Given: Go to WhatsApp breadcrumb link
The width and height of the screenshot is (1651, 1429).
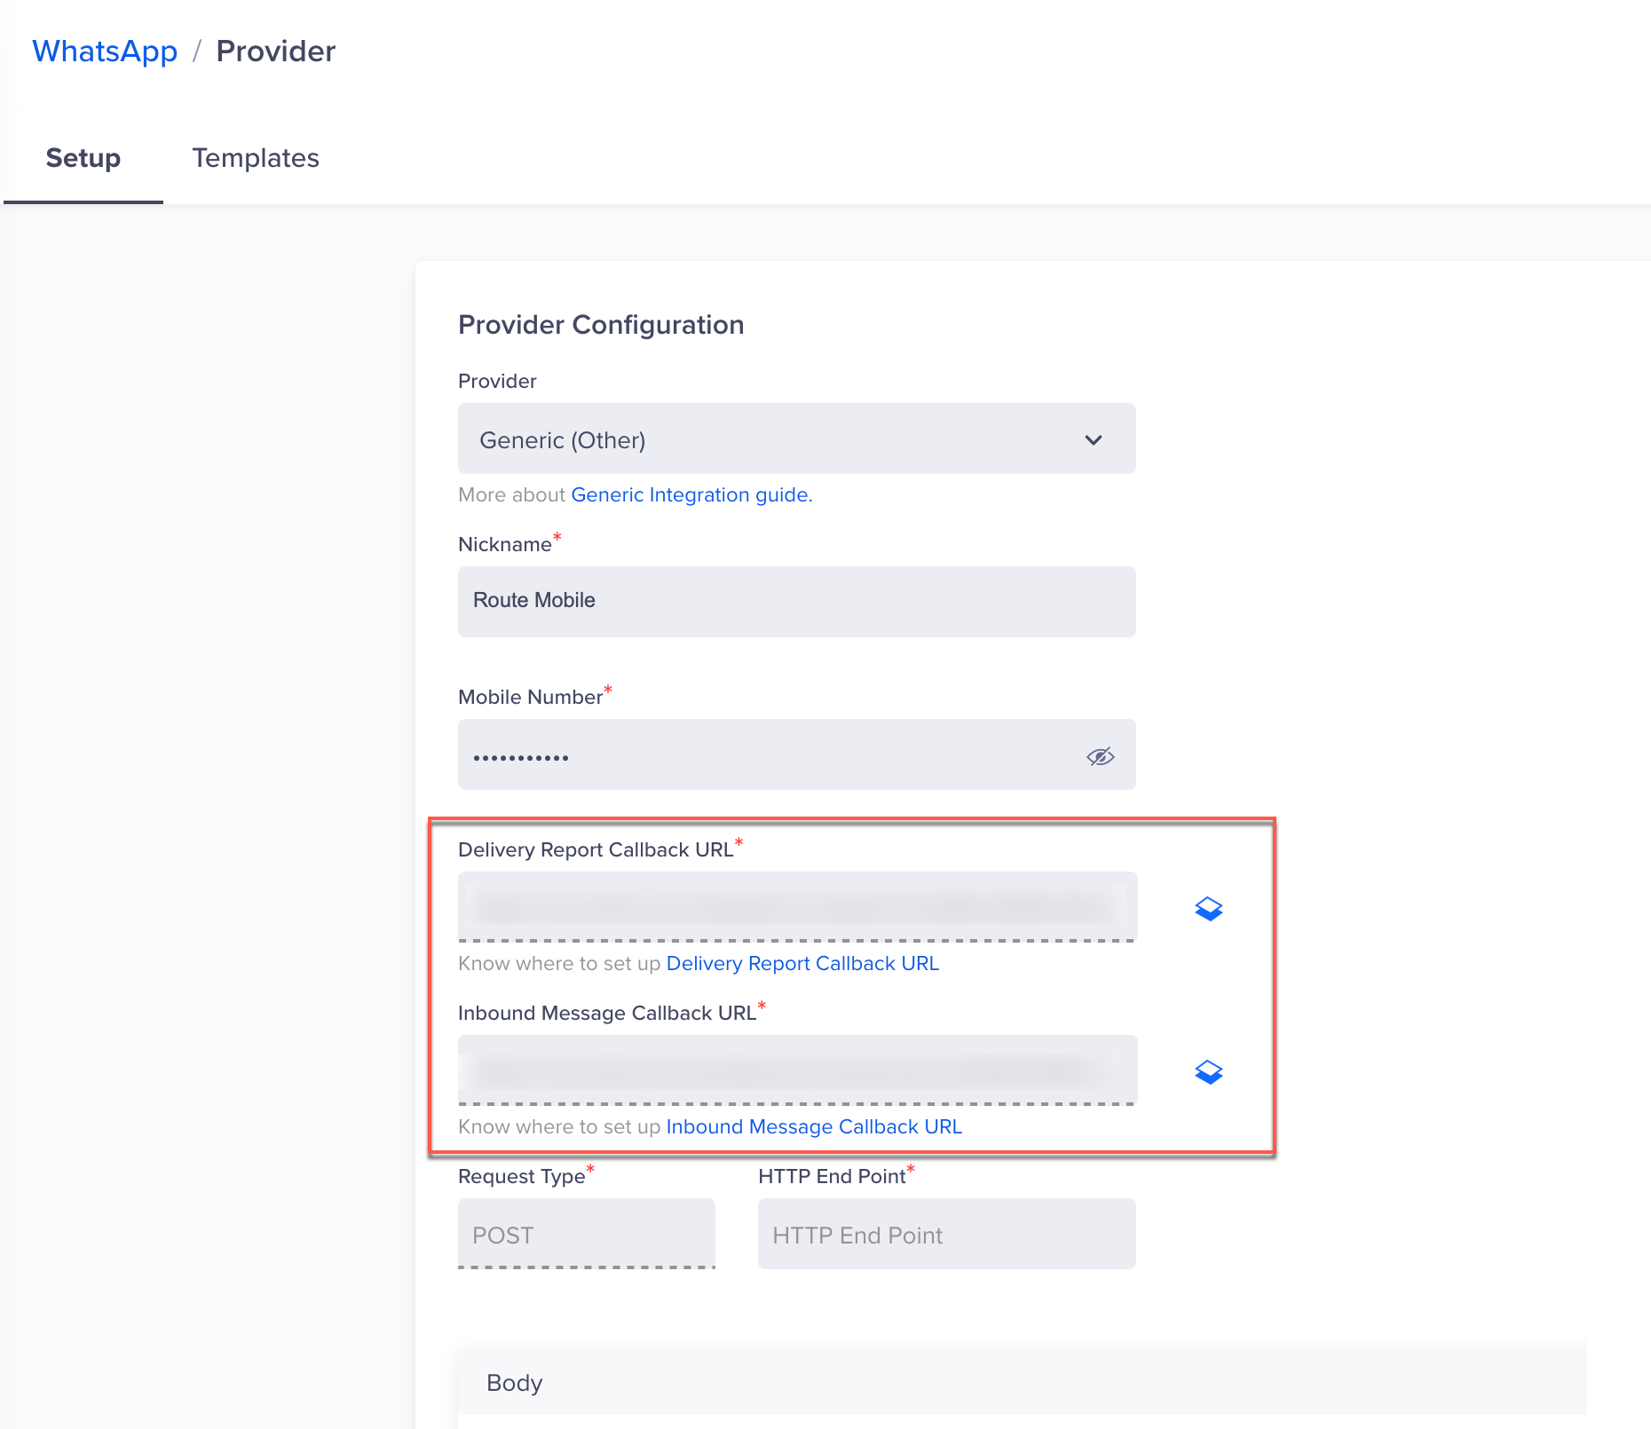Looking at the screenshot, I should pos(105,51).
